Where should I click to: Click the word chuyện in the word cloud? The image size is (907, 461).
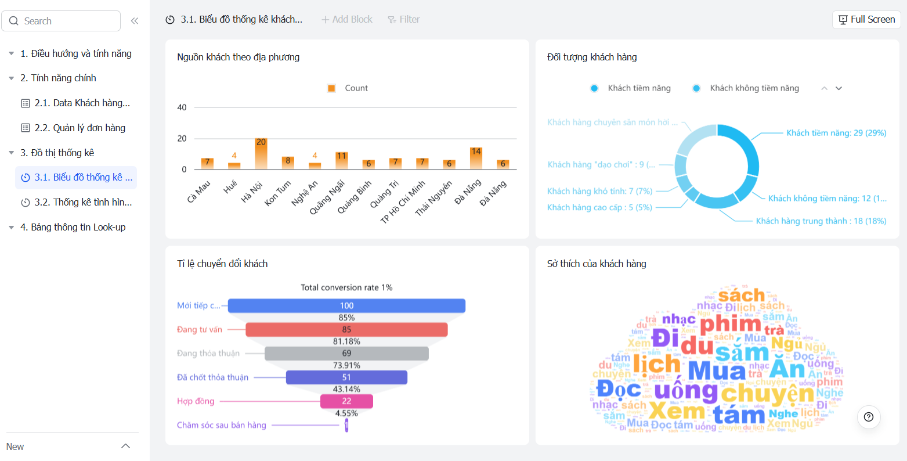(x=767, y=394)
